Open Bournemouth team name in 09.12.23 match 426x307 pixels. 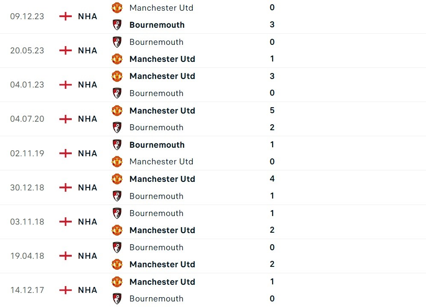157,25
